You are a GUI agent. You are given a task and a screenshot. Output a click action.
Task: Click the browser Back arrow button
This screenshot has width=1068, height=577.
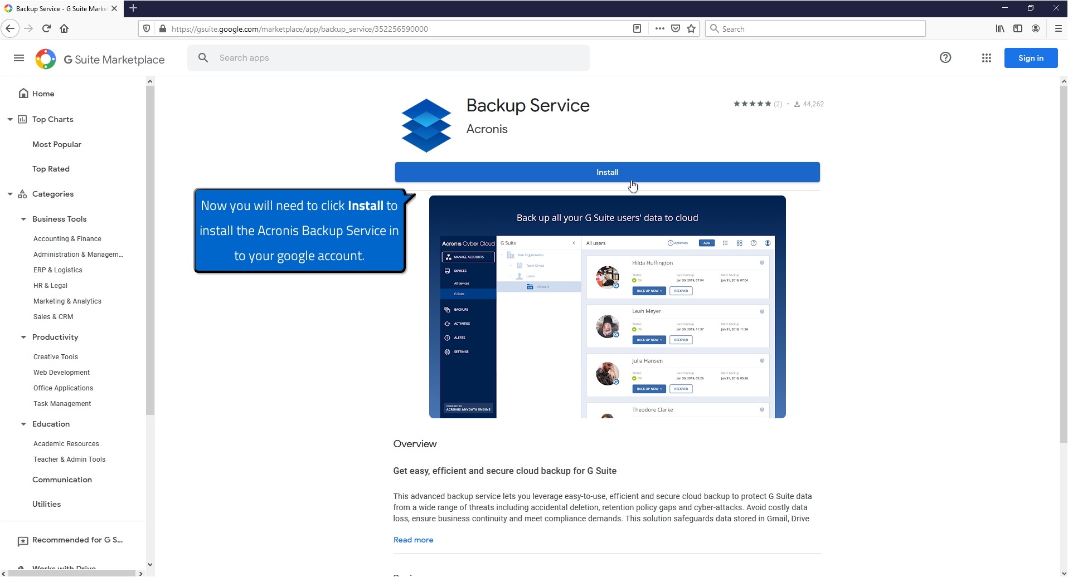10,28
